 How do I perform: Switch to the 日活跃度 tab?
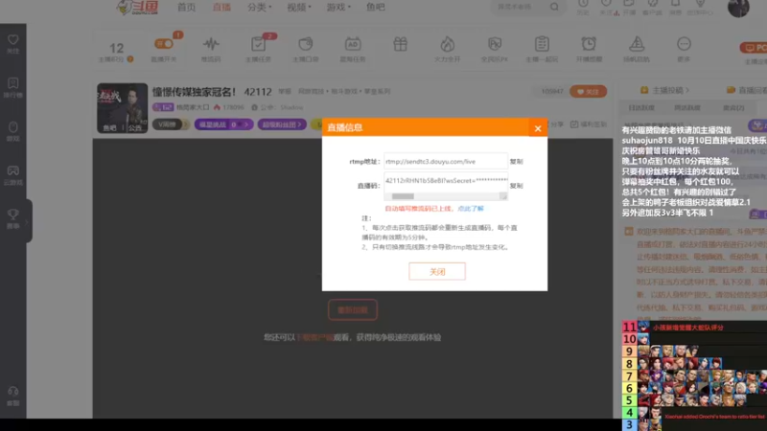(x=641, y=108)
